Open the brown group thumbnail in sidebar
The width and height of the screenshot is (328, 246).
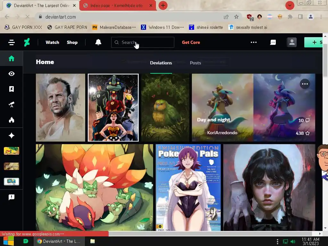click(12, 166)
